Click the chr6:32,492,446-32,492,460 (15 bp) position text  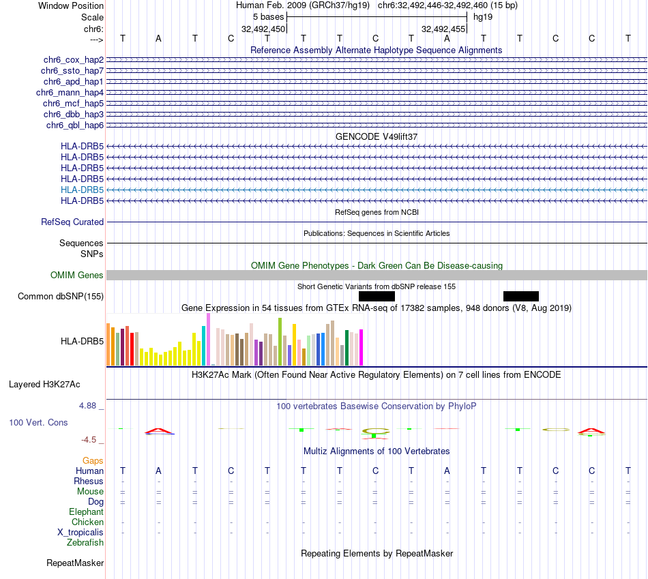click(447, 5)
